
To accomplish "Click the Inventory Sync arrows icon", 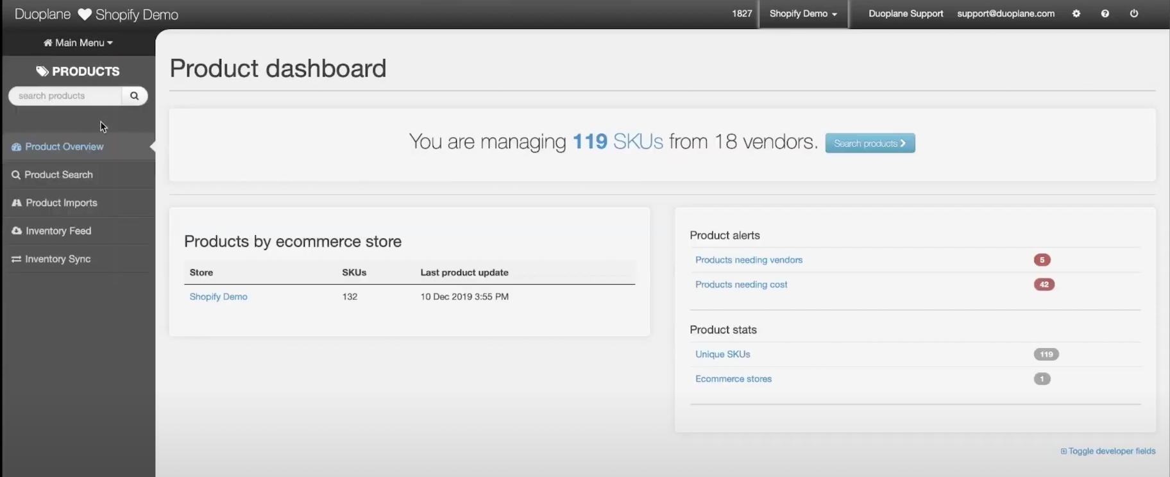I will coord(17,259).
